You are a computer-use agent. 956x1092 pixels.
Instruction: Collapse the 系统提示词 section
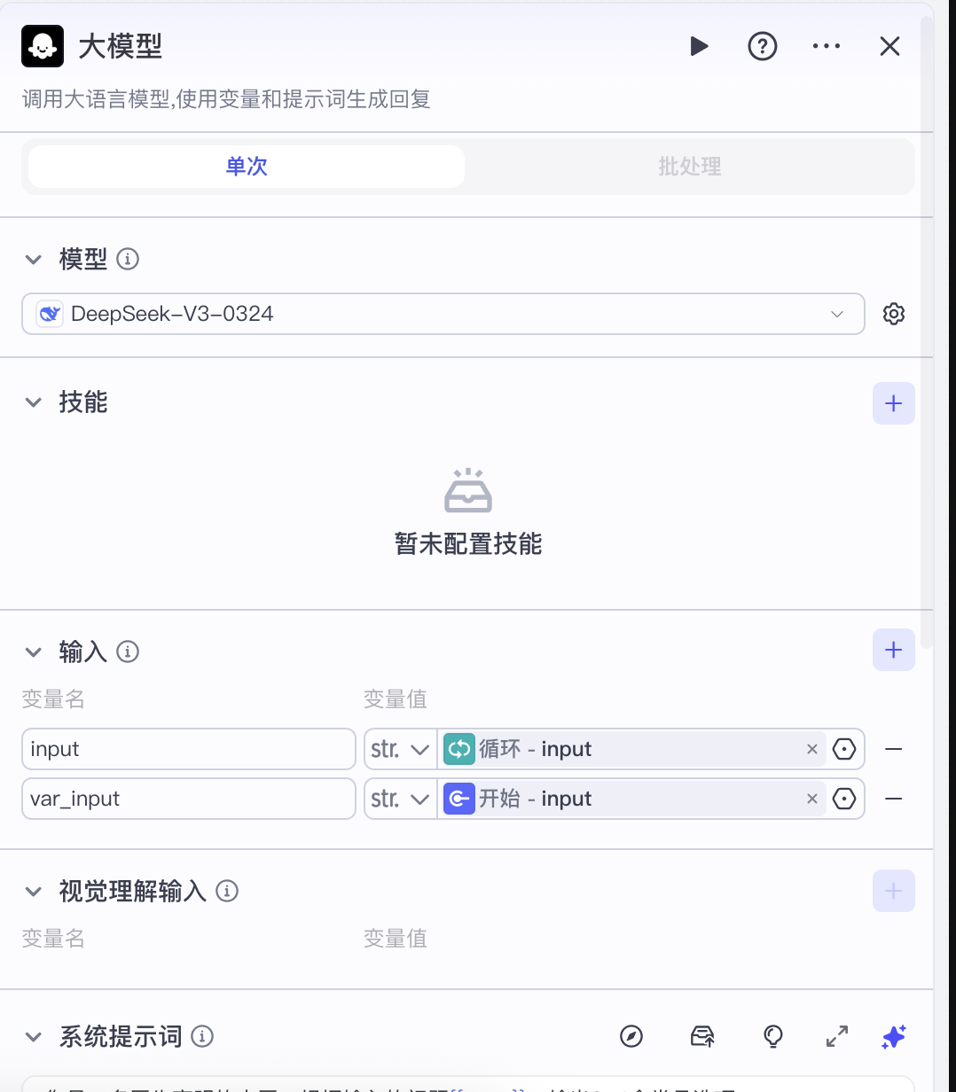[x=34, y=1037]
